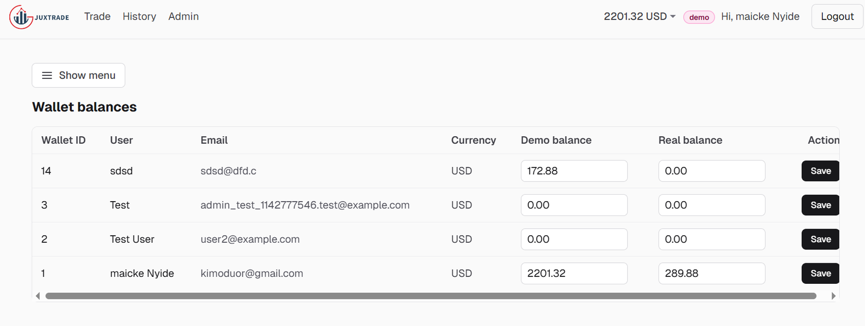Save the Test User wallet row
Image resolution: width=865 pixels, height=326 pixels.
point(820,239)
